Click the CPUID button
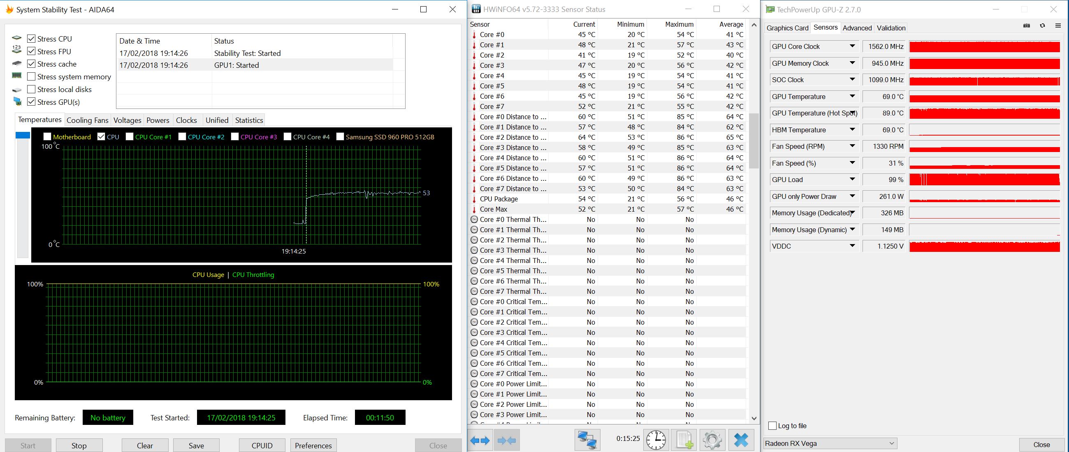Image resolution: width=1069 pixels, height=452 pixels. tap(262, 445)
